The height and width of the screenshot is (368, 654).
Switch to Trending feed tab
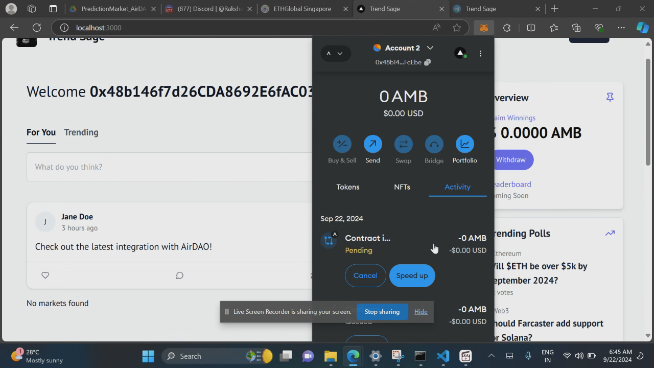click(81, 132)
